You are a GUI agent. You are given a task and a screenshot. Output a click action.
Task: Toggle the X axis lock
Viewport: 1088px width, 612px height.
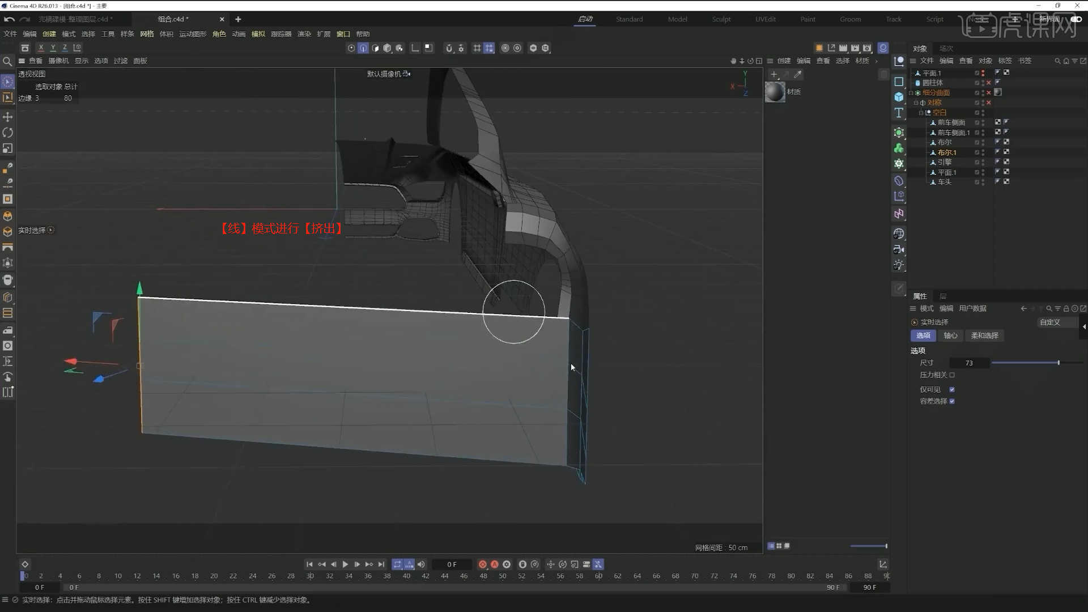(41, 48)
